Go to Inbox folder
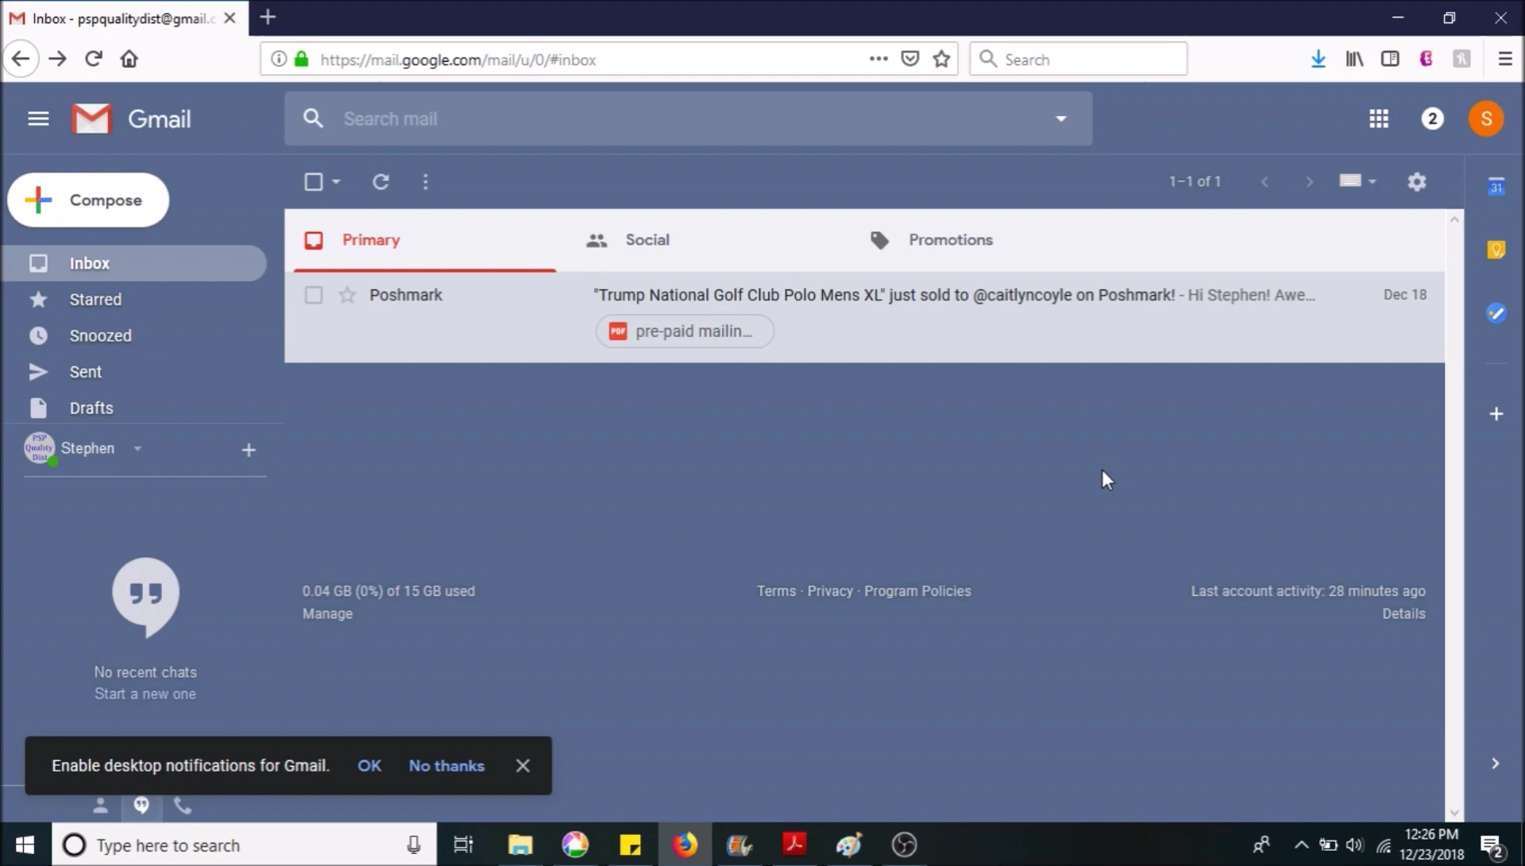The height and width of the screenshot is (866, 1525). (x=133, y=264)
